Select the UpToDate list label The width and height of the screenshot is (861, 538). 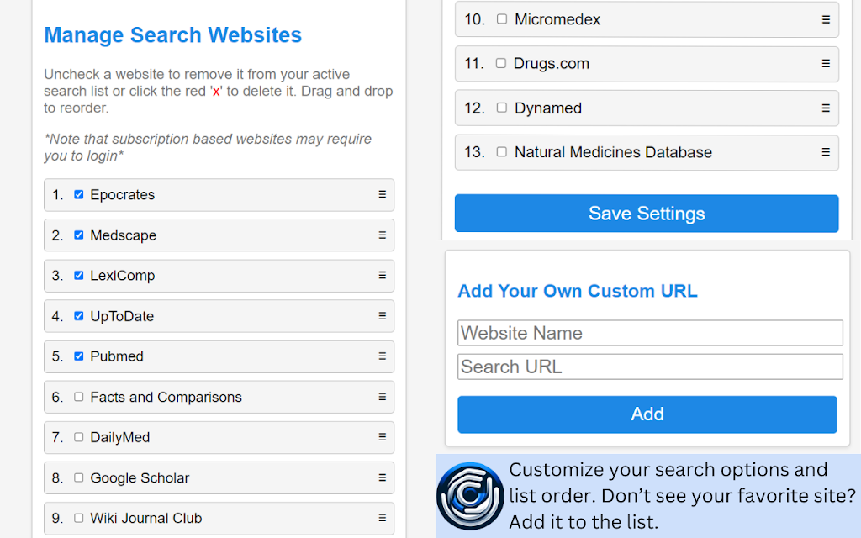122,316
